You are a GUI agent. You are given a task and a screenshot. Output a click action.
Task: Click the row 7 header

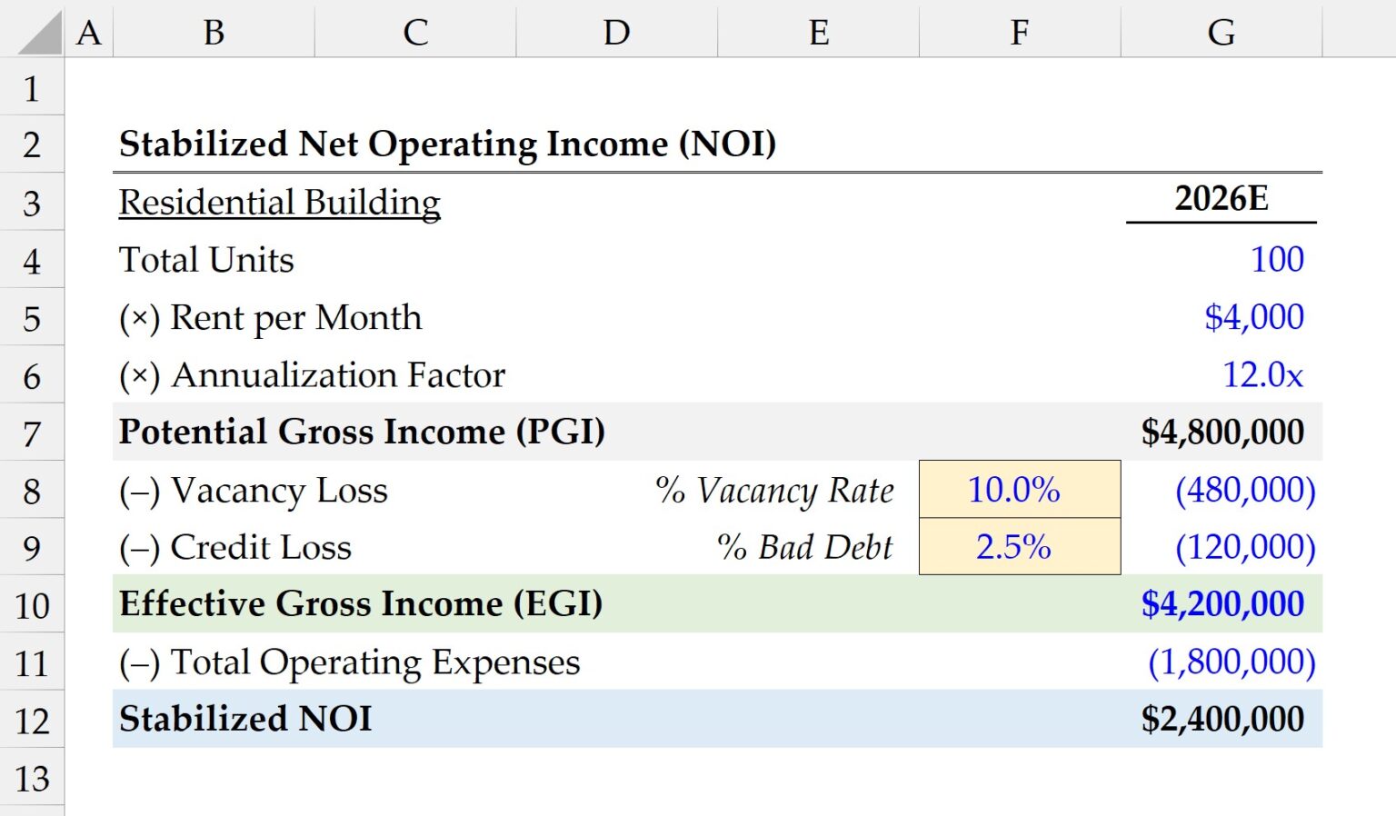pos(32,433)
